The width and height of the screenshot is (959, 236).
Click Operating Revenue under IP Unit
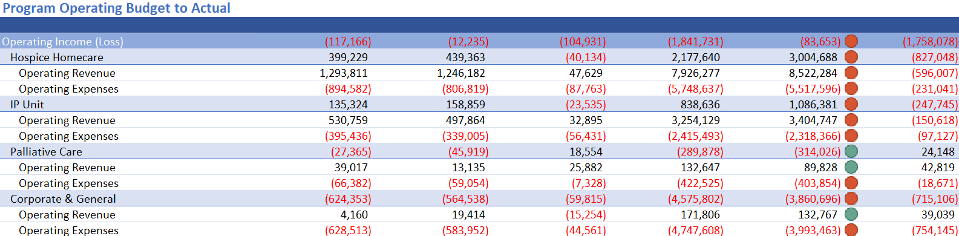[67, 120]
